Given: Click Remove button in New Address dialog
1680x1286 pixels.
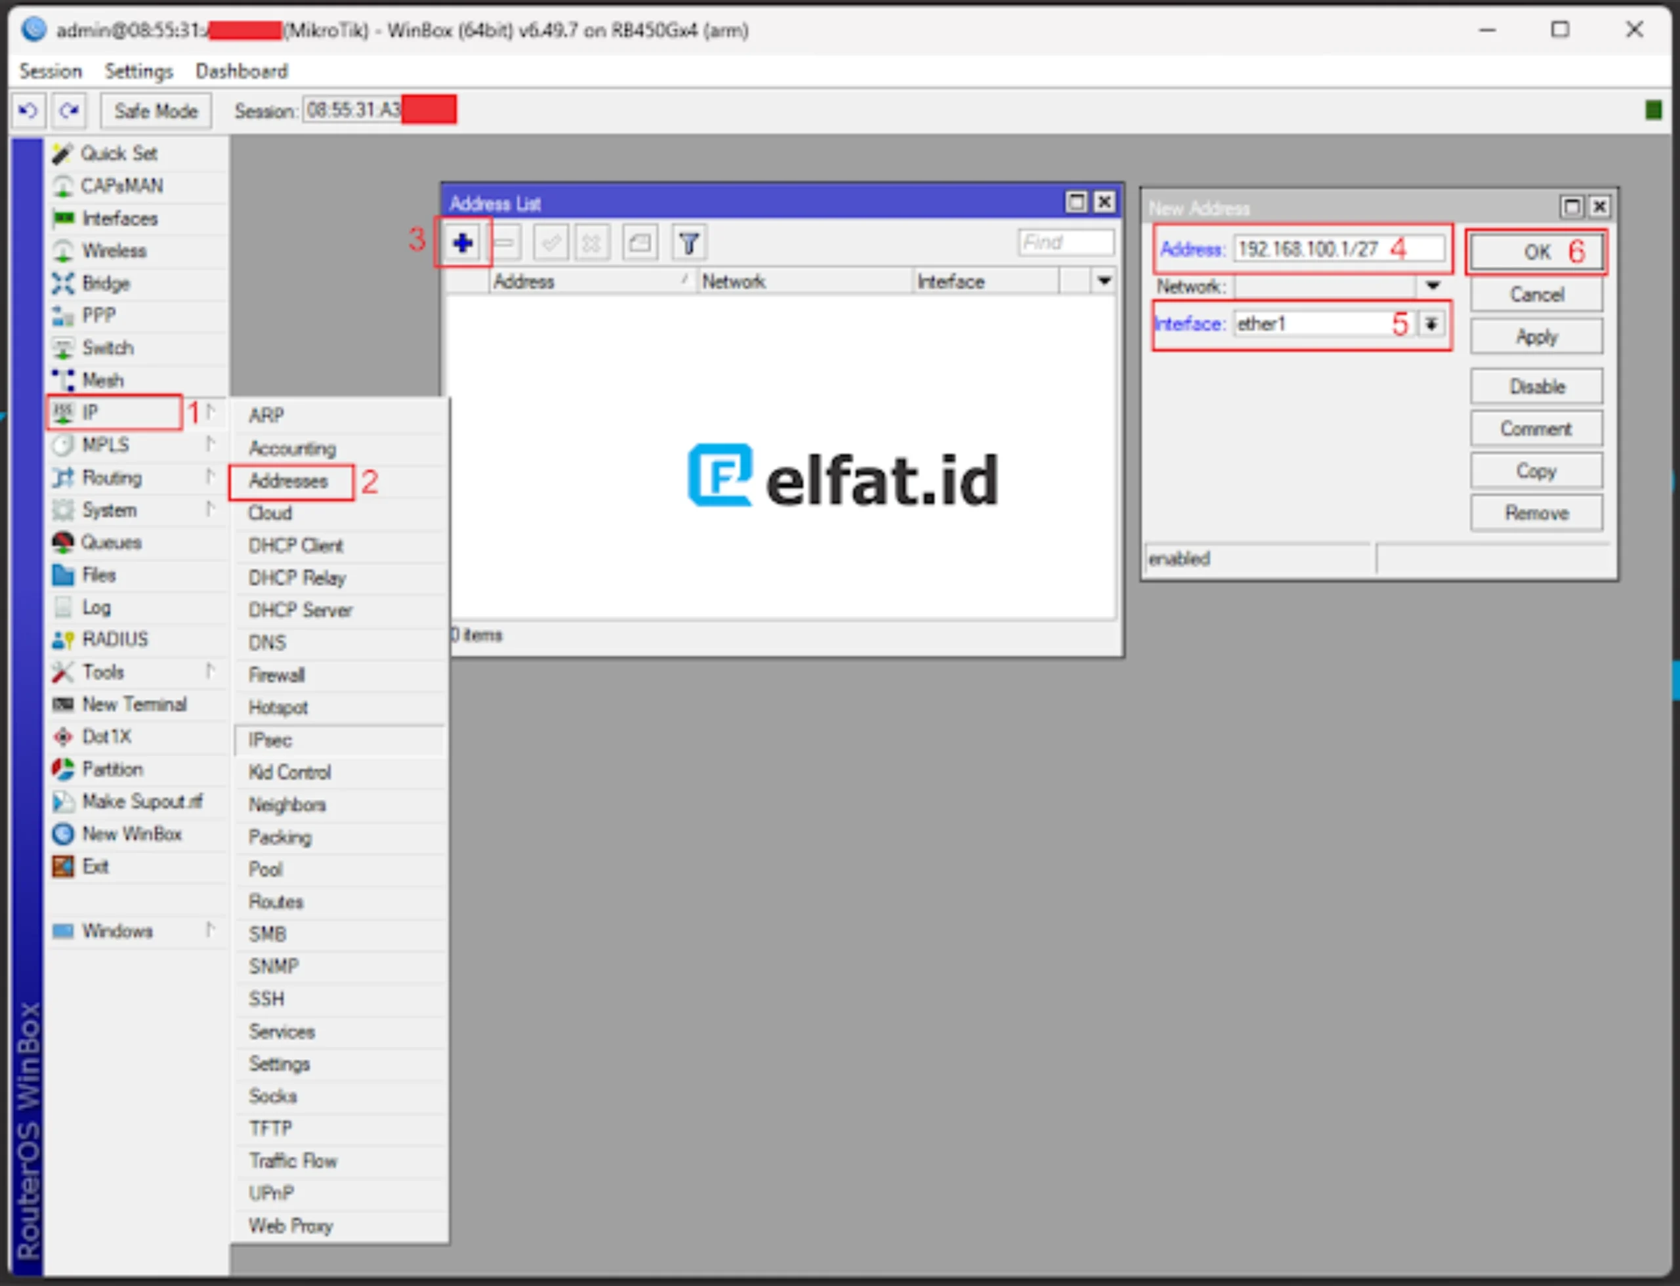Looking at the screenshot, I should click(x=1536, y=513).
